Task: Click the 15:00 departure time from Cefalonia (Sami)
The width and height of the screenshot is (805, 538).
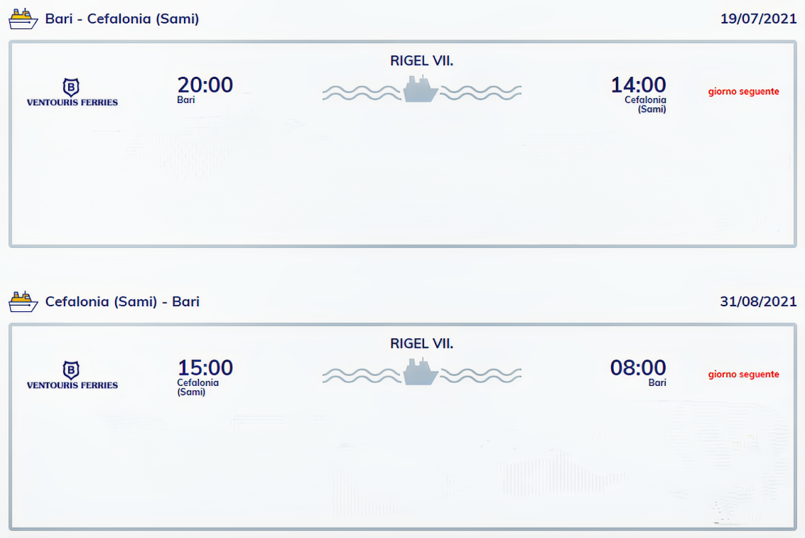Action: pos(205,367)
